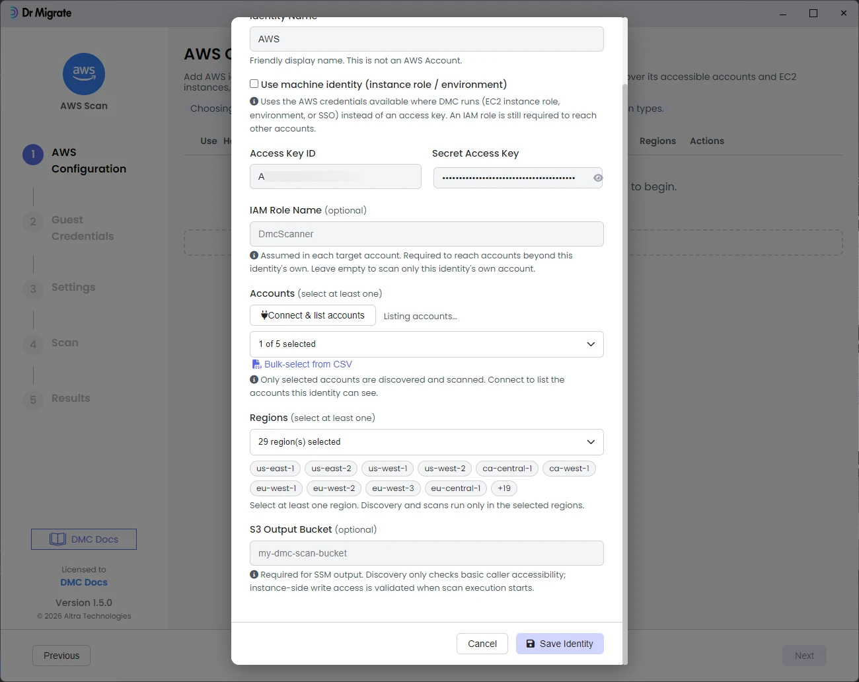This screenshot has width=859, height=682.
Task: Click the book icon on DMC Docs button
Action: pos(57,539)
